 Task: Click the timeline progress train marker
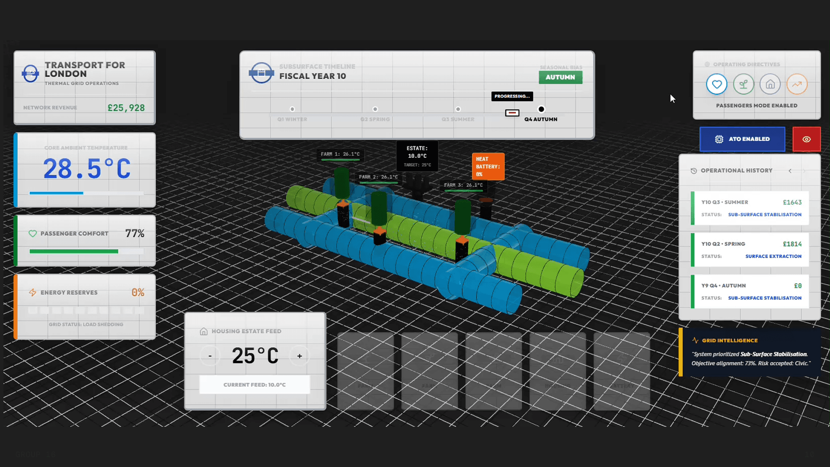(512, 113)
